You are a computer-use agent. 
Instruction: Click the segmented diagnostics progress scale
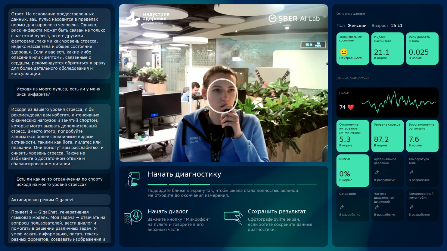(232, 184)
